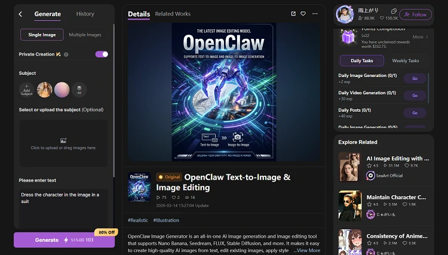This screenshot has height=255, width=448.
Task: Open the Maintain Character related thumbnail
Action: tap(350, 205)
